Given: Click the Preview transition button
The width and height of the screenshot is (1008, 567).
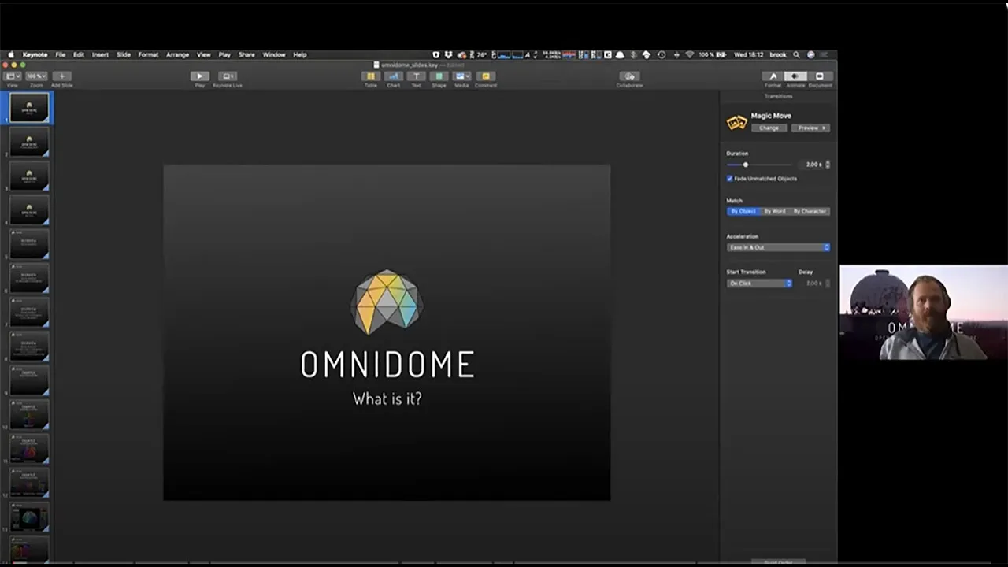Looking at the screenshot, I should [x=810, y=128].
